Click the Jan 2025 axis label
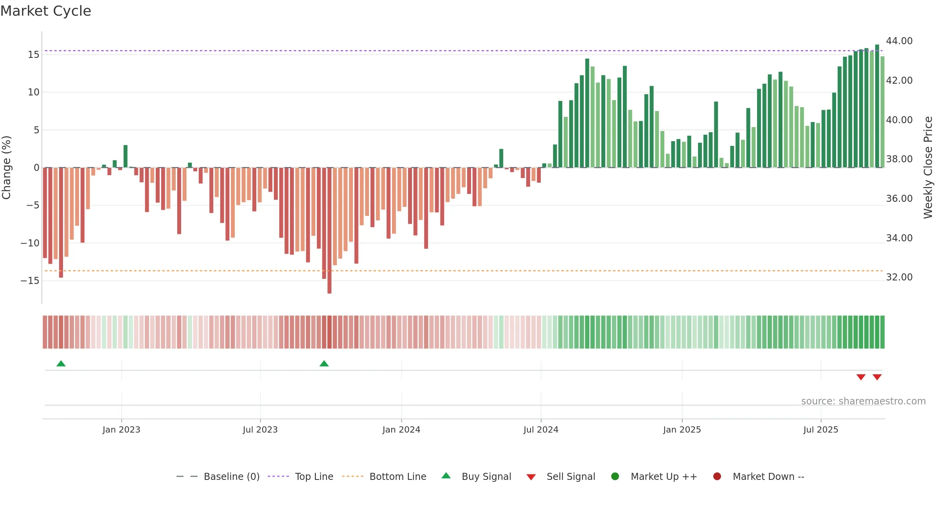Viewport: 939px width, 528px height. tap(682, 429)
